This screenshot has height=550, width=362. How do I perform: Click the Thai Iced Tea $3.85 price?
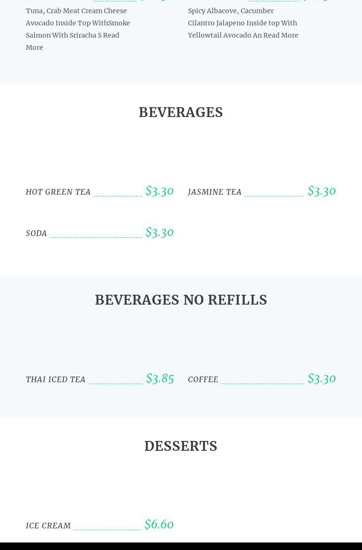coord(160,378)
